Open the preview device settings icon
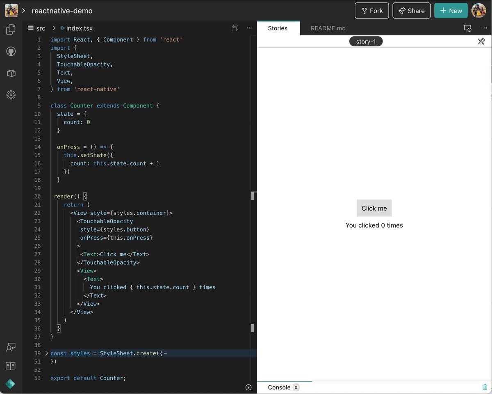492x394 pixels. [x=467, y=28]
